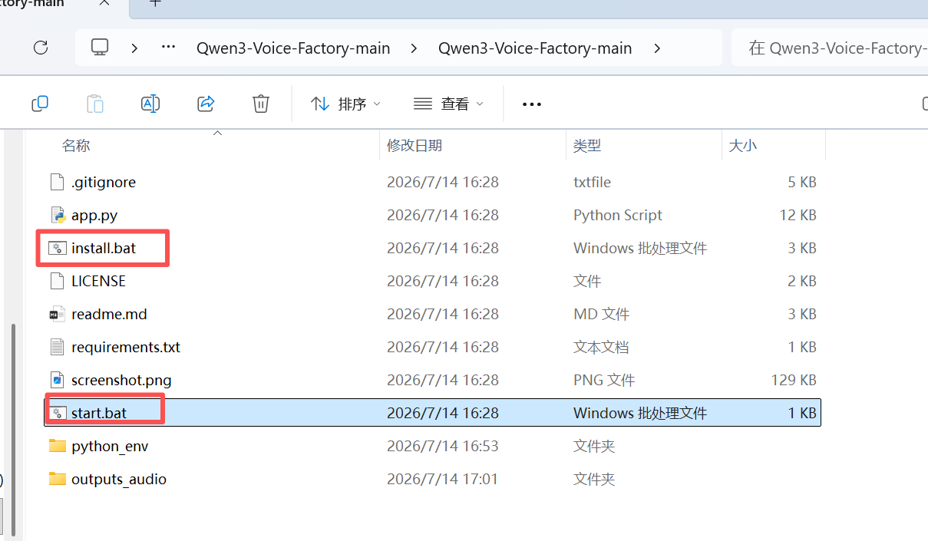Image resolution: width=928 pixels, height=541 pixels.
Task: Select the file named app.py
Action: [x=94, y=215]
